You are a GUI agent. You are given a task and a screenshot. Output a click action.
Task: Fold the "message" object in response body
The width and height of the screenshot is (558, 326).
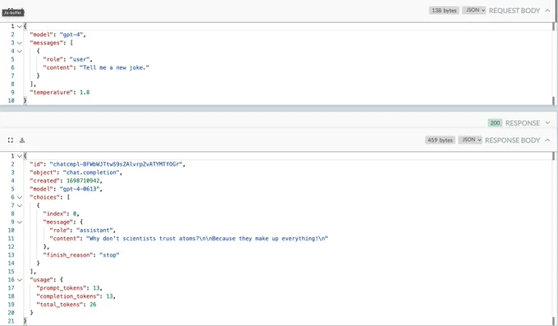[20, 222]
